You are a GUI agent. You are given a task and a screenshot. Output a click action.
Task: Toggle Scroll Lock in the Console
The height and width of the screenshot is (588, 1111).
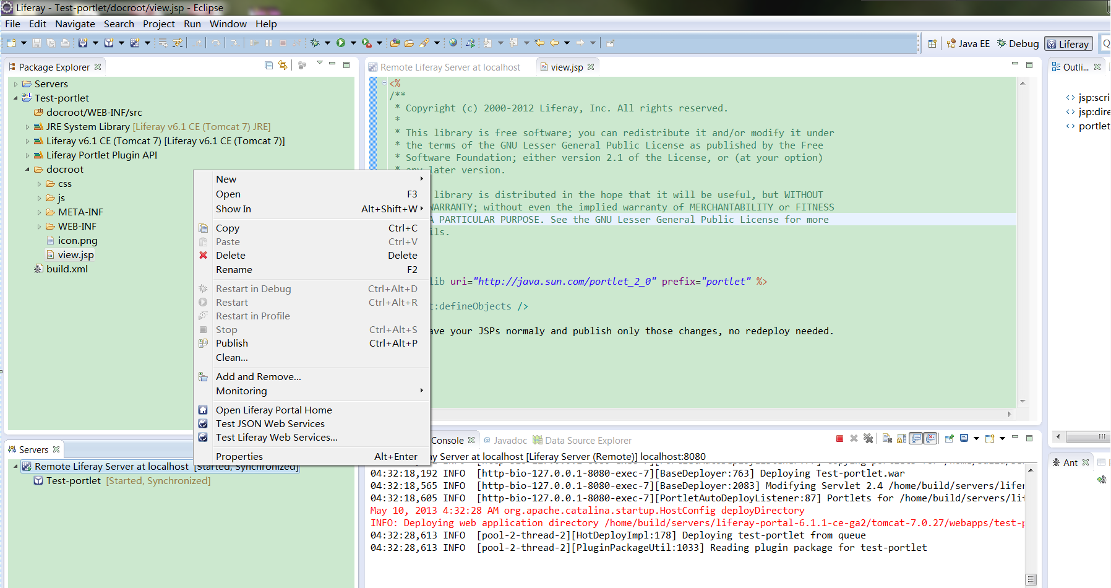(x=901, y=439)
